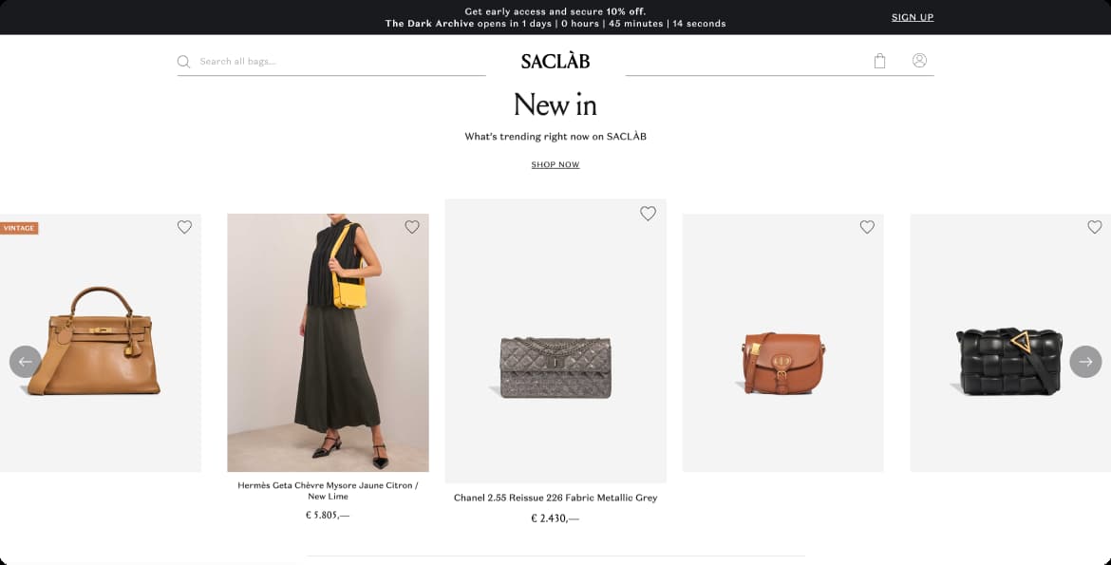Open the user account profile icon
The height and width of the screenshot is (565, 1111).
tap(920, 60)
